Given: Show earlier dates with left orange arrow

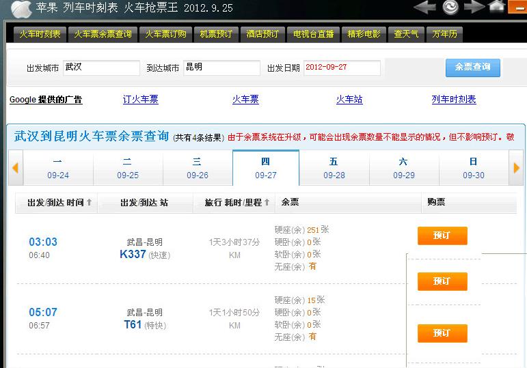Looking at the screenshot, I should click(x=15, y=168).
